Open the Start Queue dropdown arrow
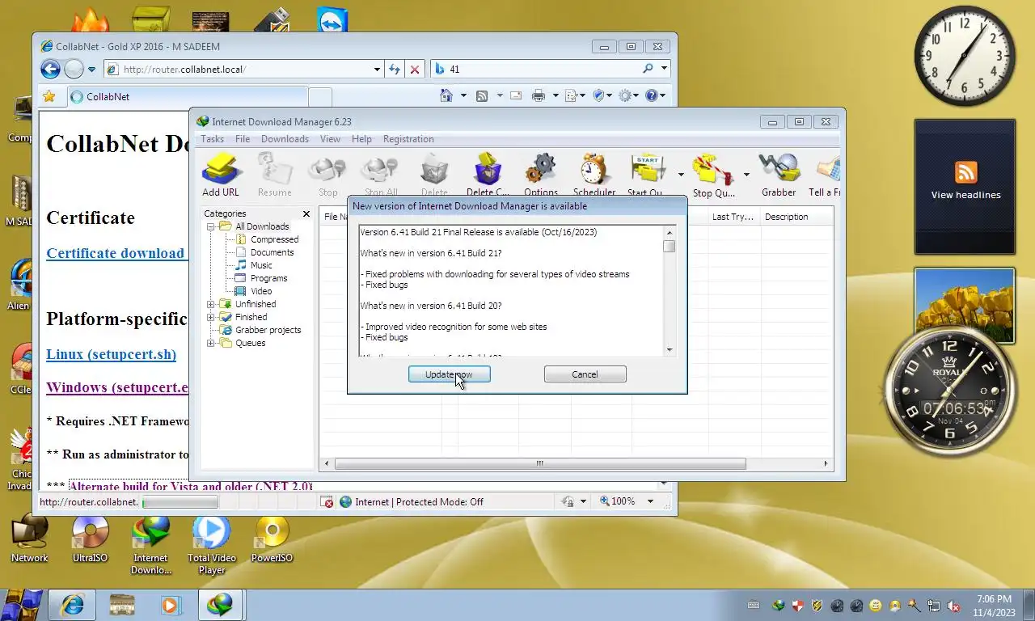Image resolution: width=1035 pixels, height=621 pixels. [681, 174]
